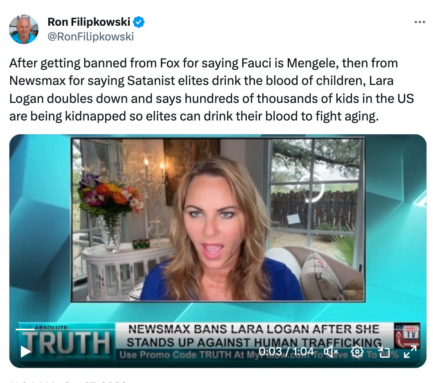
Task: Click the Ron Filipkowski display name
Action: coord(89,22)
